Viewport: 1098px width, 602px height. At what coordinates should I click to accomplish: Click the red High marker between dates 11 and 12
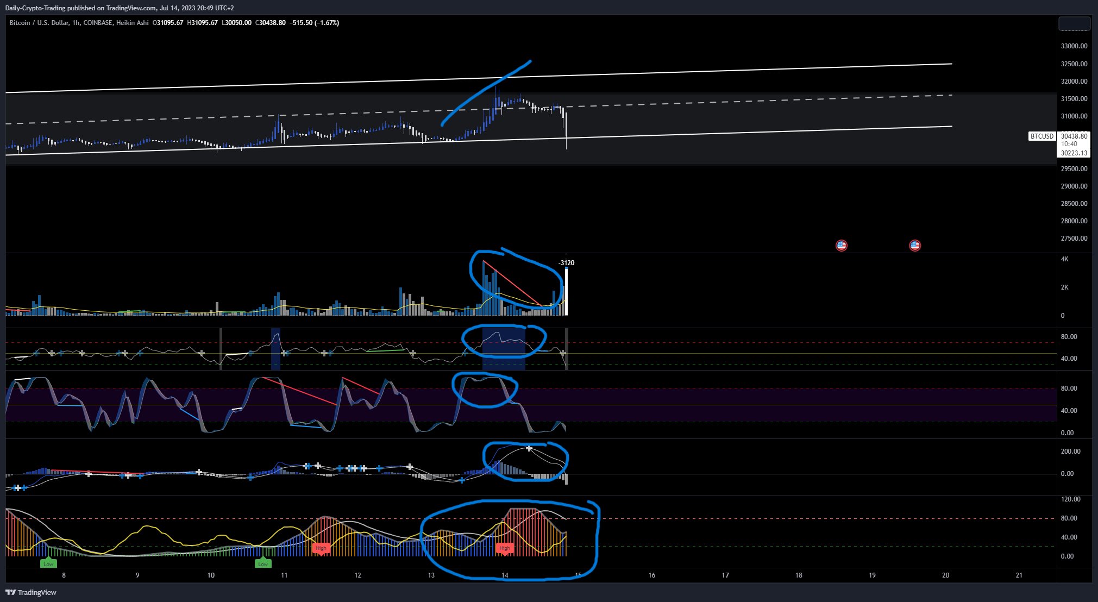(321, 548)
